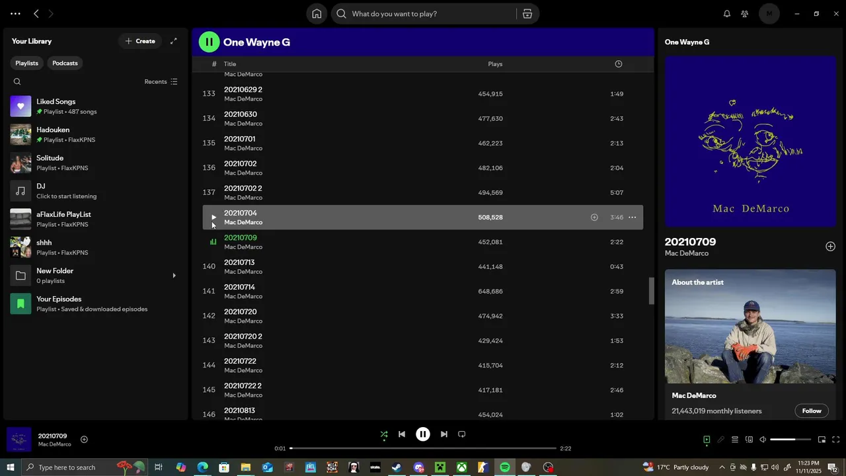Open One Wayne G title in right panel
This screenshot has width=846, height=476.
click(687, 42)
